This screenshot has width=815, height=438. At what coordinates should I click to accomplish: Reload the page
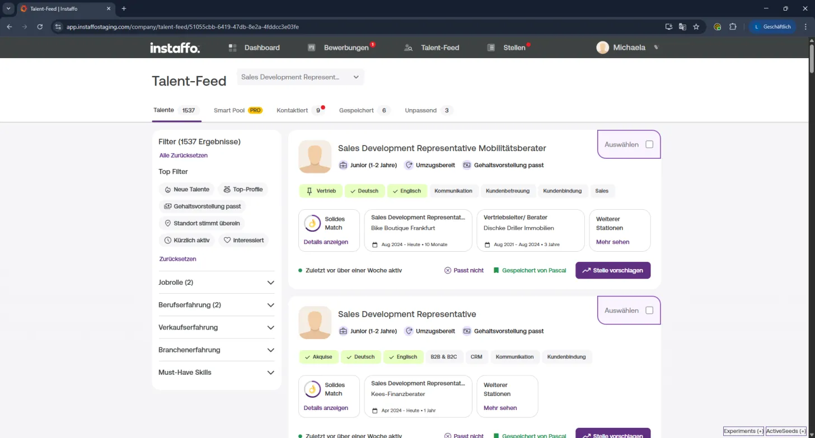(40, 26)
